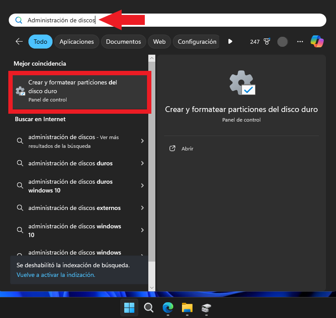Switch to the Documentos filter tab

123,42
